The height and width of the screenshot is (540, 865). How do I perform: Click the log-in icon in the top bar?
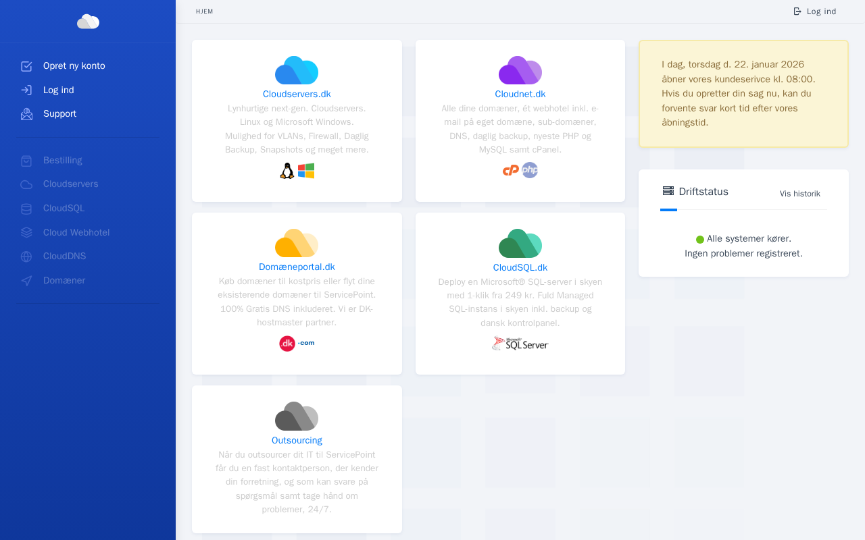click(x=797, y=11)
